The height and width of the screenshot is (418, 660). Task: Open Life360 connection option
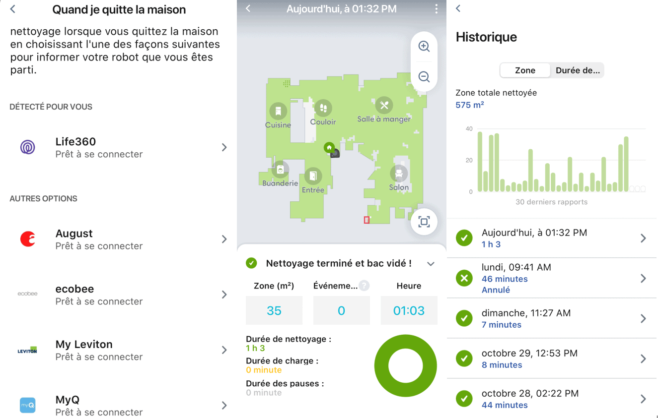click(118, 148)
